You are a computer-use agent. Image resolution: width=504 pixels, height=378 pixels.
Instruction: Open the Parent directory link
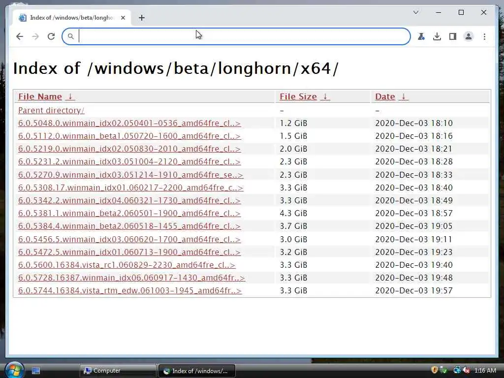[51, 110]
